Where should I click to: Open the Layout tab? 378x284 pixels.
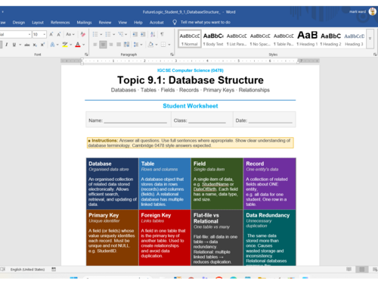click(x=38, y=22)
